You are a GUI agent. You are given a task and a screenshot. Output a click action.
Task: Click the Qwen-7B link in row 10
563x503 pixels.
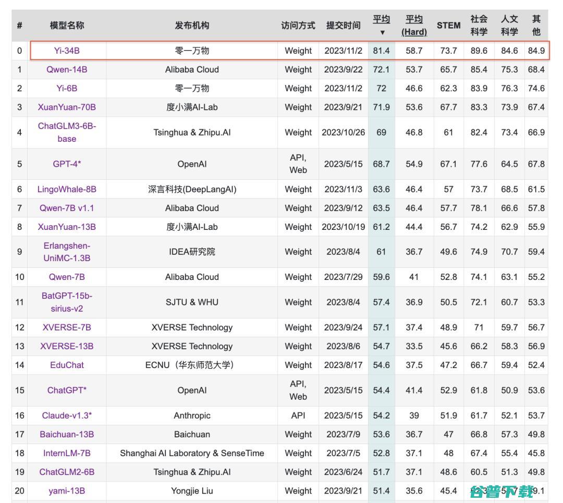tap(67, 277)
